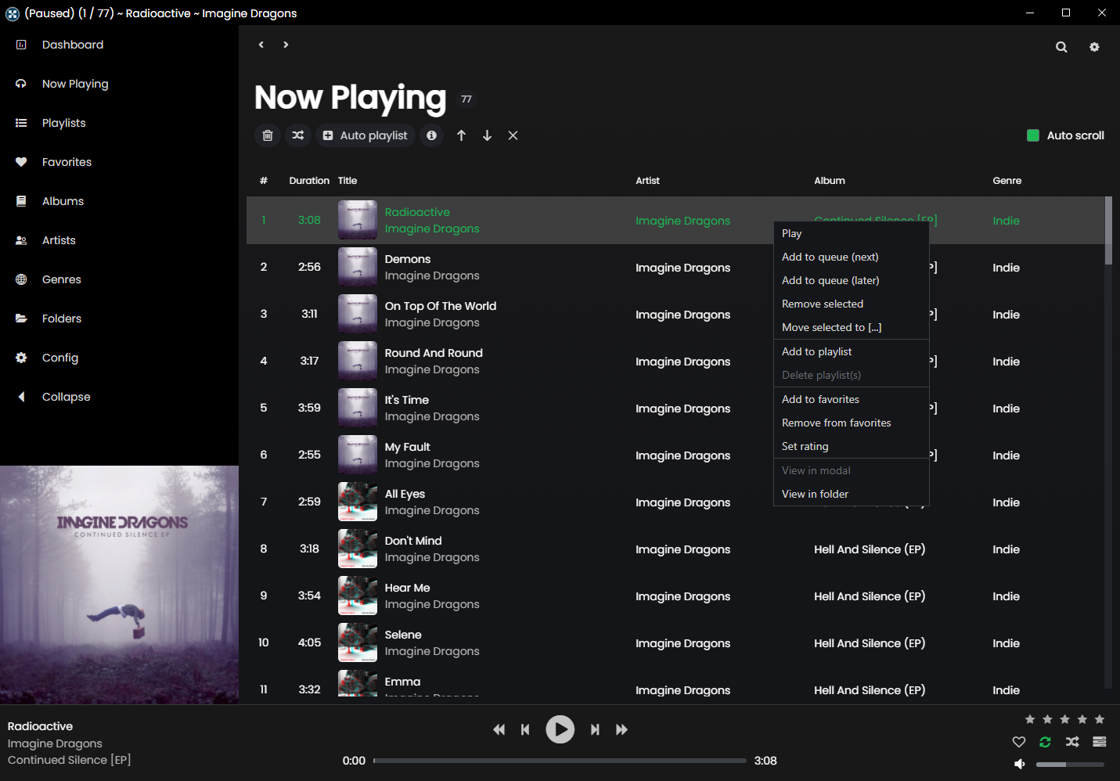The image size is (1120, 781).
Task: Sort by the Artist column header
Action: coord(647,181)
